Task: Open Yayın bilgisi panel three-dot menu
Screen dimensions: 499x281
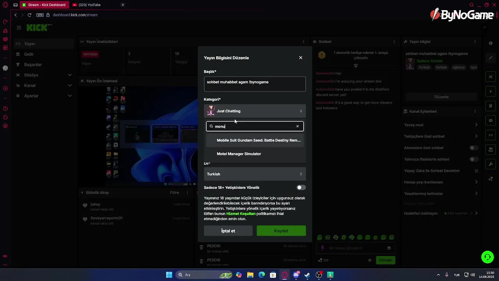Action: tap(475, 42)
